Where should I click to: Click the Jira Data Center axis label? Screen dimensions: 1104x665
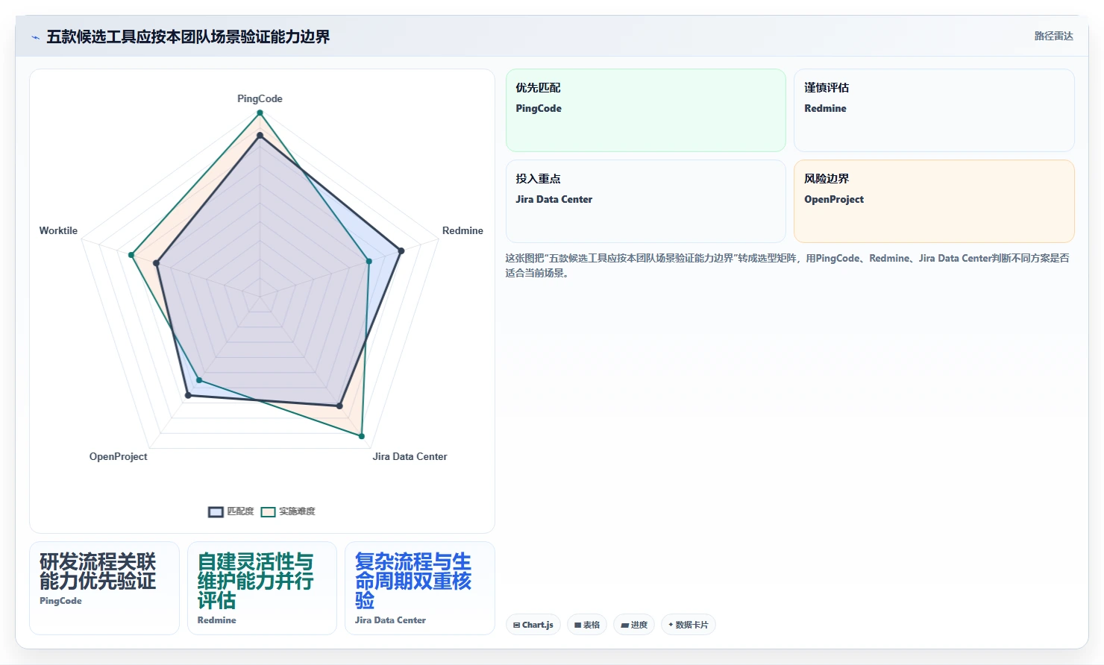[410, 456]
